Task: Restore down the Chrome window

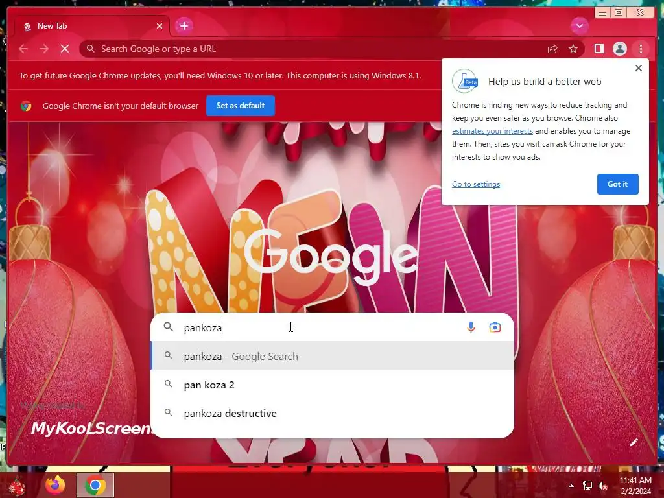Action: point(618,12)
